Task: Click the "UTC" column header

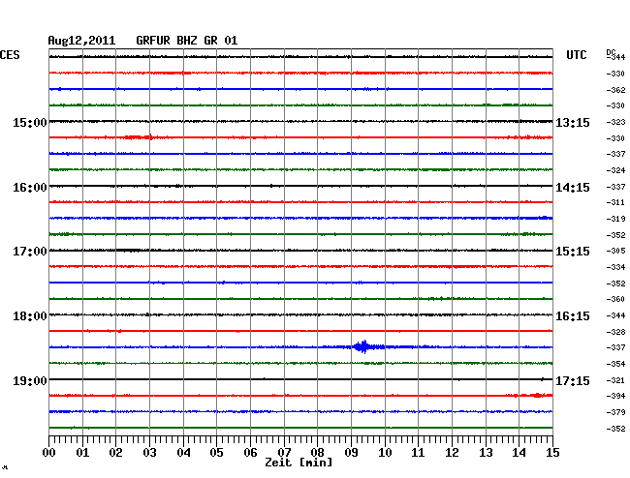Action: point(577,55)
